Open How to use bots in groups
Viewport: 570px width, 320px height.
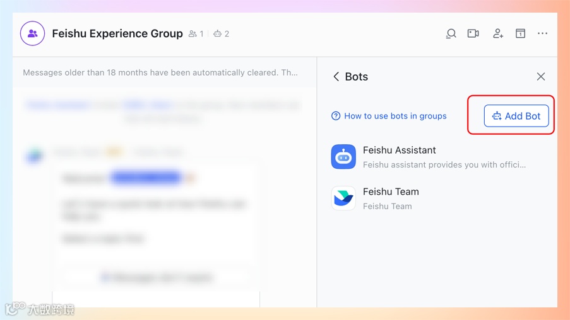pyautogui.click(x=395, y=116)
